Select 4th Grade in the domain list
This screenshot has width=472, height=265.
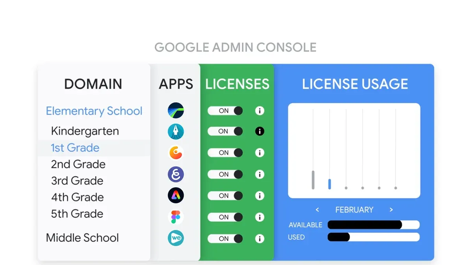[x=77, y=197]
